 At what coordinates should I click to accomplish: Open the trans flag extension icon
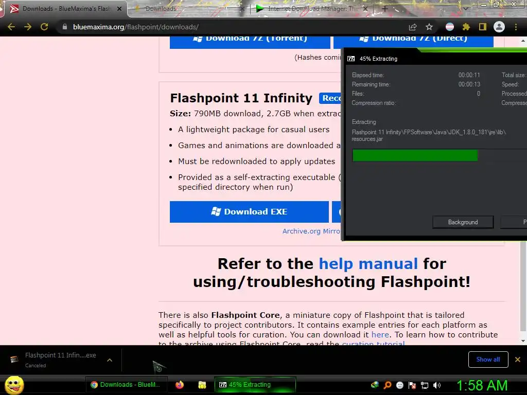click(x=450, y=27)
